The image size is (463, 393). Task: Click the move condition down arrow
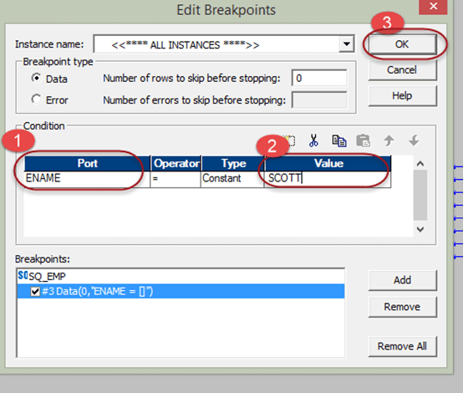point(414,140)
